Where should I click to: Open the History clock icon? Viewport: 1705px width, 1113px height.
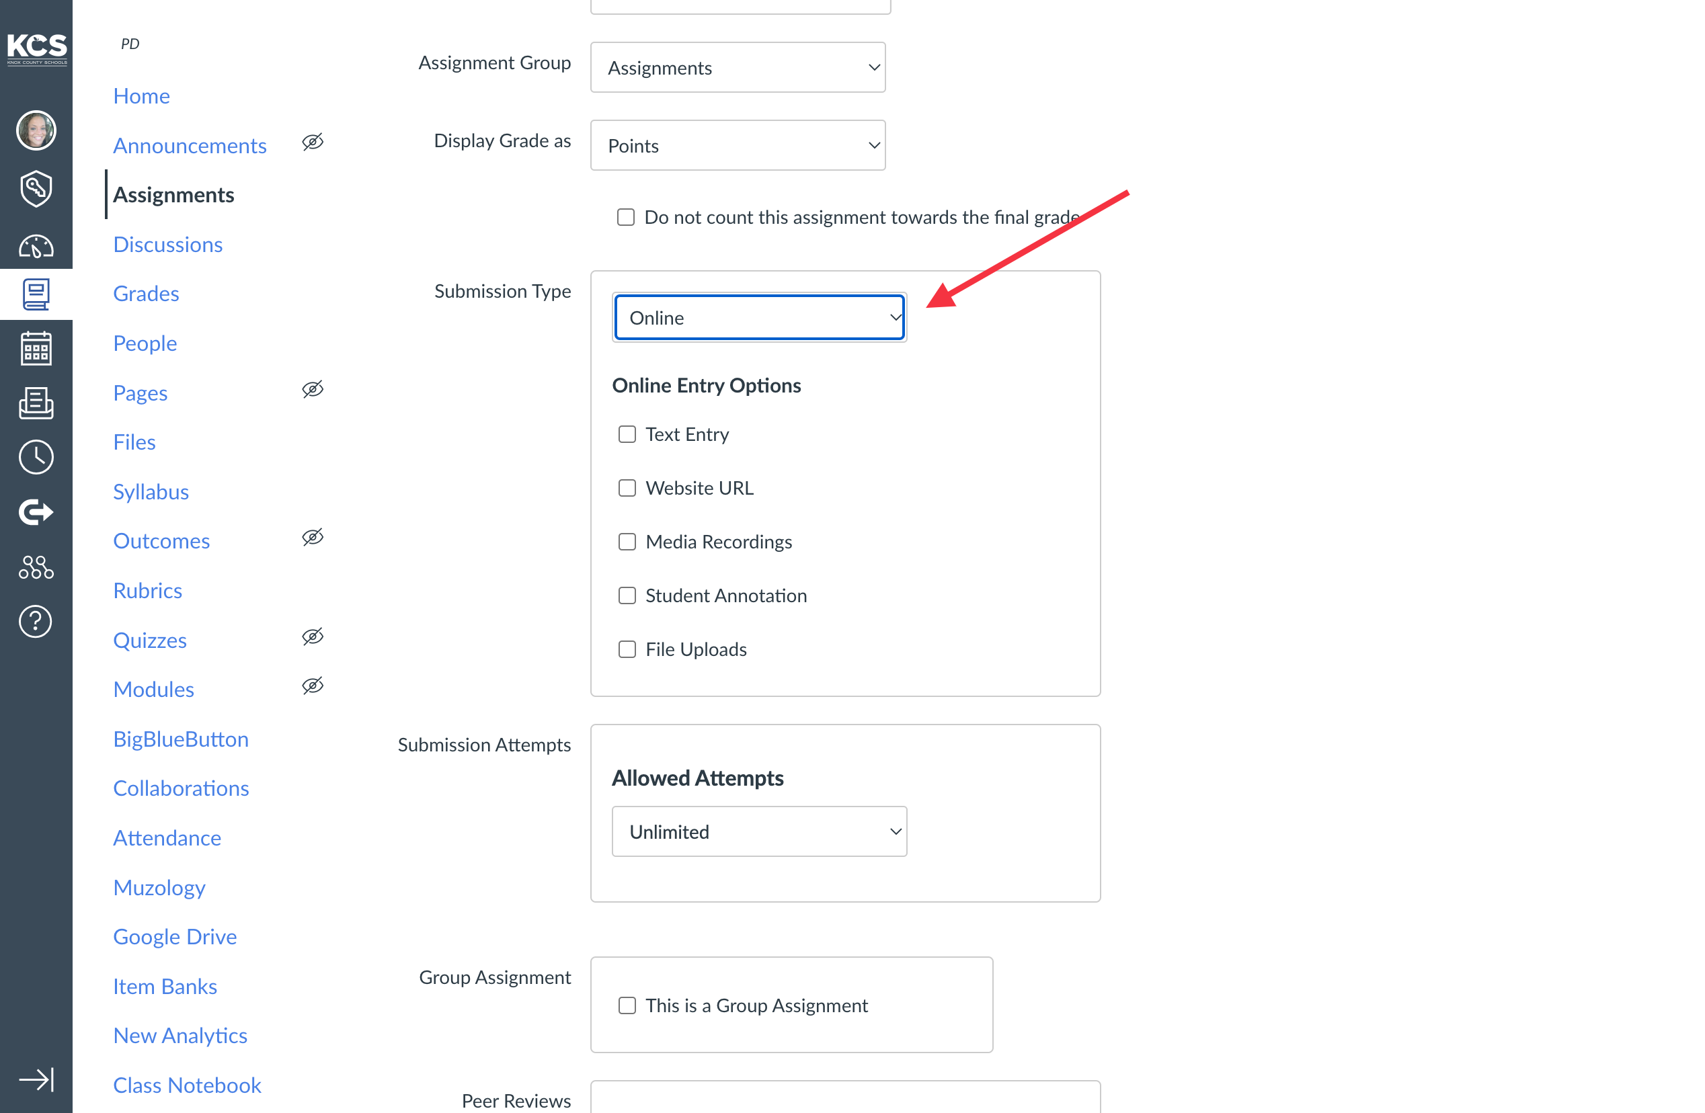tap(36, 458)
